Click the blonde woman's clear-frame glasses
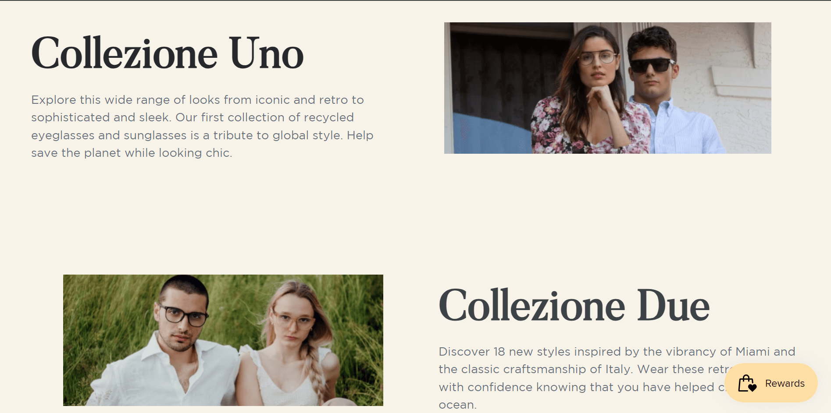Screen dimensions: 831x413 (292, 320)
